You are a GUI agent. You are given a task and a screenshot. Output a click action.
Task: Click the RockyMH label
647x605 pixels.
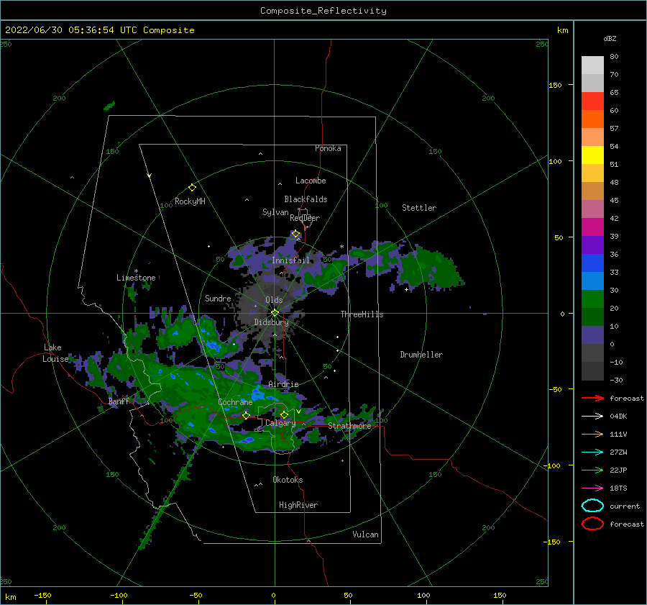click(190, 201)
